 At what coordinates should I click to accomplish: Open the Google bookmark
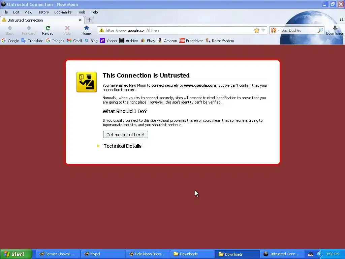point(10,41)
